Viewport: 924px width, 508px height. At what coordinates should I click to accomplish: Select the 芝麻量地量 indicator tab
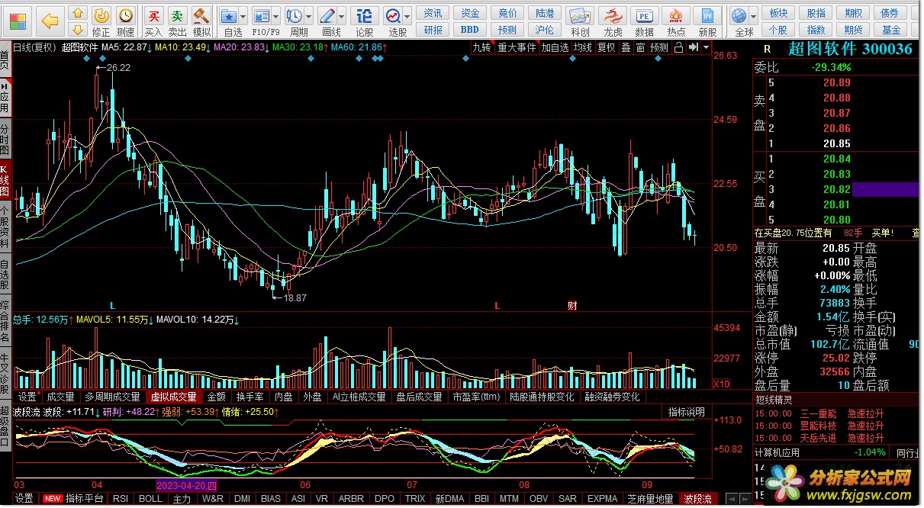651,499
